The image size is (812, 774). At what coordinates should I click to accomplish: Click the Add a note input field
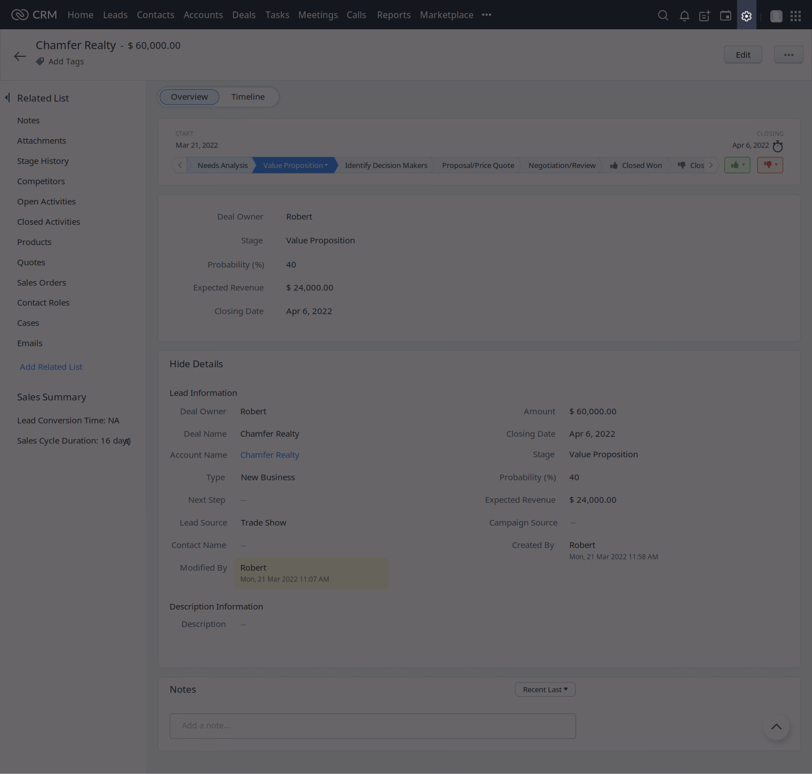click(372, 726)
